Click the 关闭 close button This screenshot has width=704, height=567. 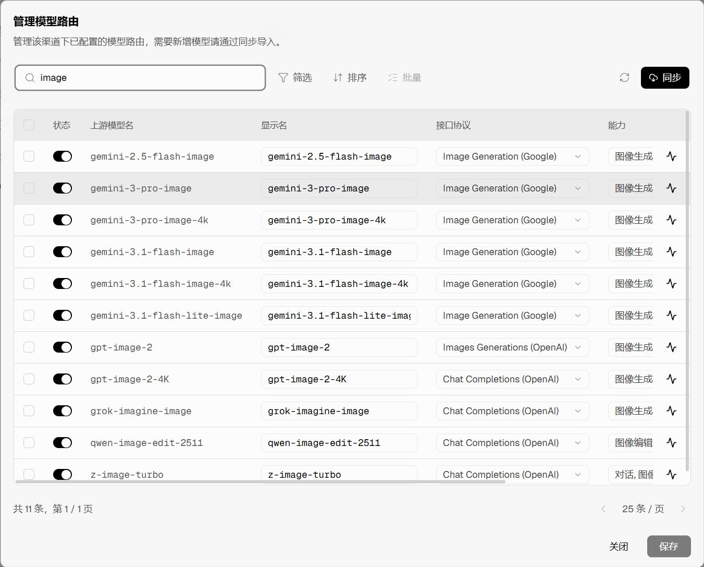click(x=619, y=546)
